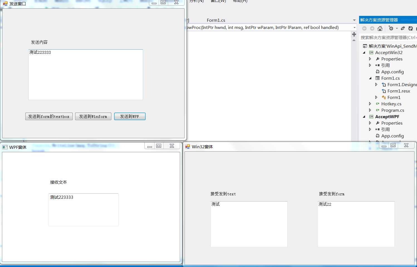This screenshot has width=417, height=267.
Task: Expand Properties under AcceptWPF
Action: point(370,123)
